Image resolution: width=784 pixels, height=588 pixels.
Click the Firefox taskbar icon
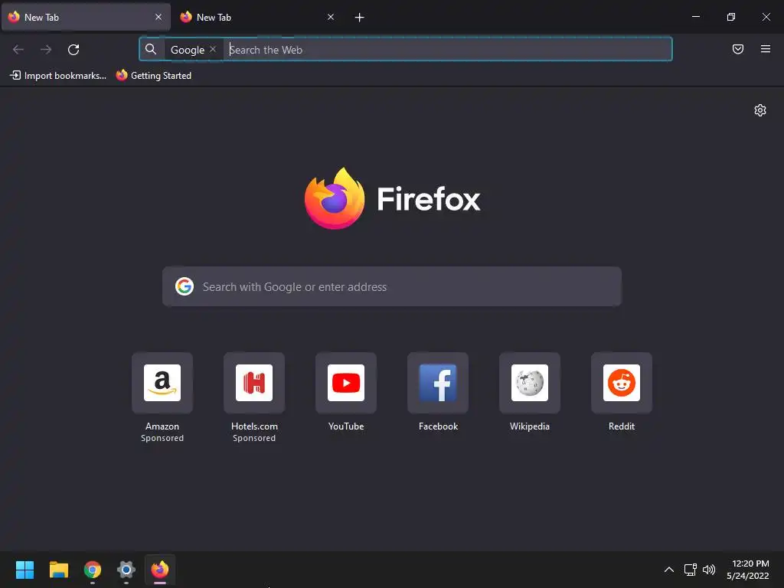pos(160,570)
